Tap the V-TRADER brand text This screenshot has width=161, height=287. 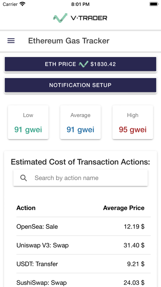pos(89,18)
